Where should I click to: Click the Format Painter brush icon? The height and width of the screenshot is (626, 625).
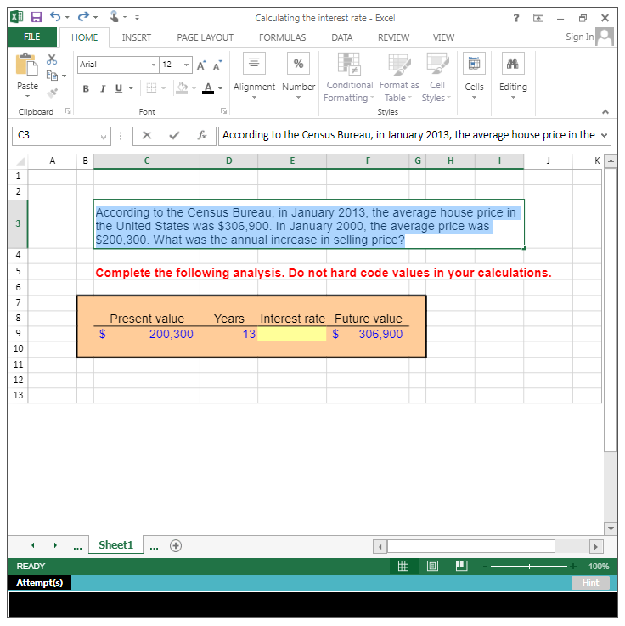click(x=52, y=93)
